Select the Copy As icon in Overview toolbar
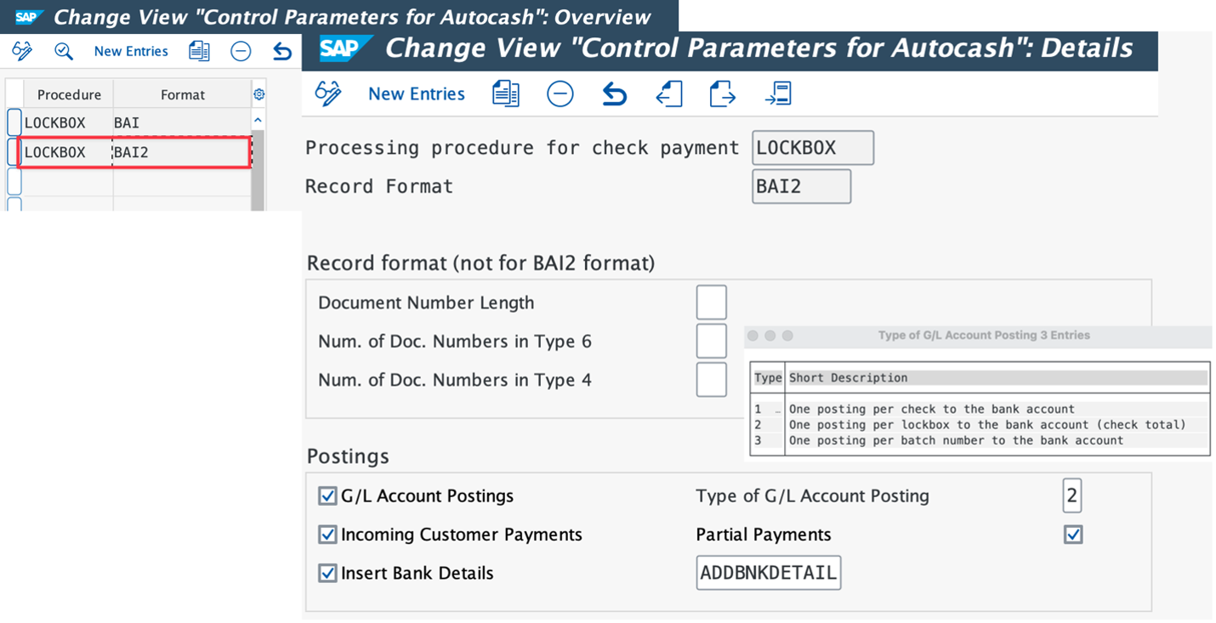 pyautogui.click(x=199, y=51)
